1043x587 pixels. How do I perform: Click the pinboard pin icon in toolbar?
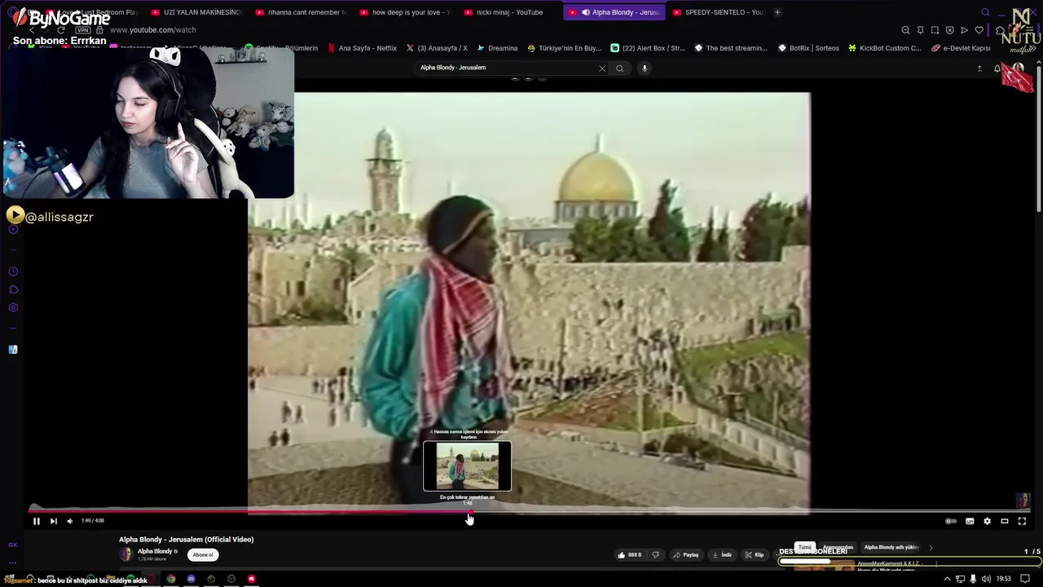click(920, 30)
